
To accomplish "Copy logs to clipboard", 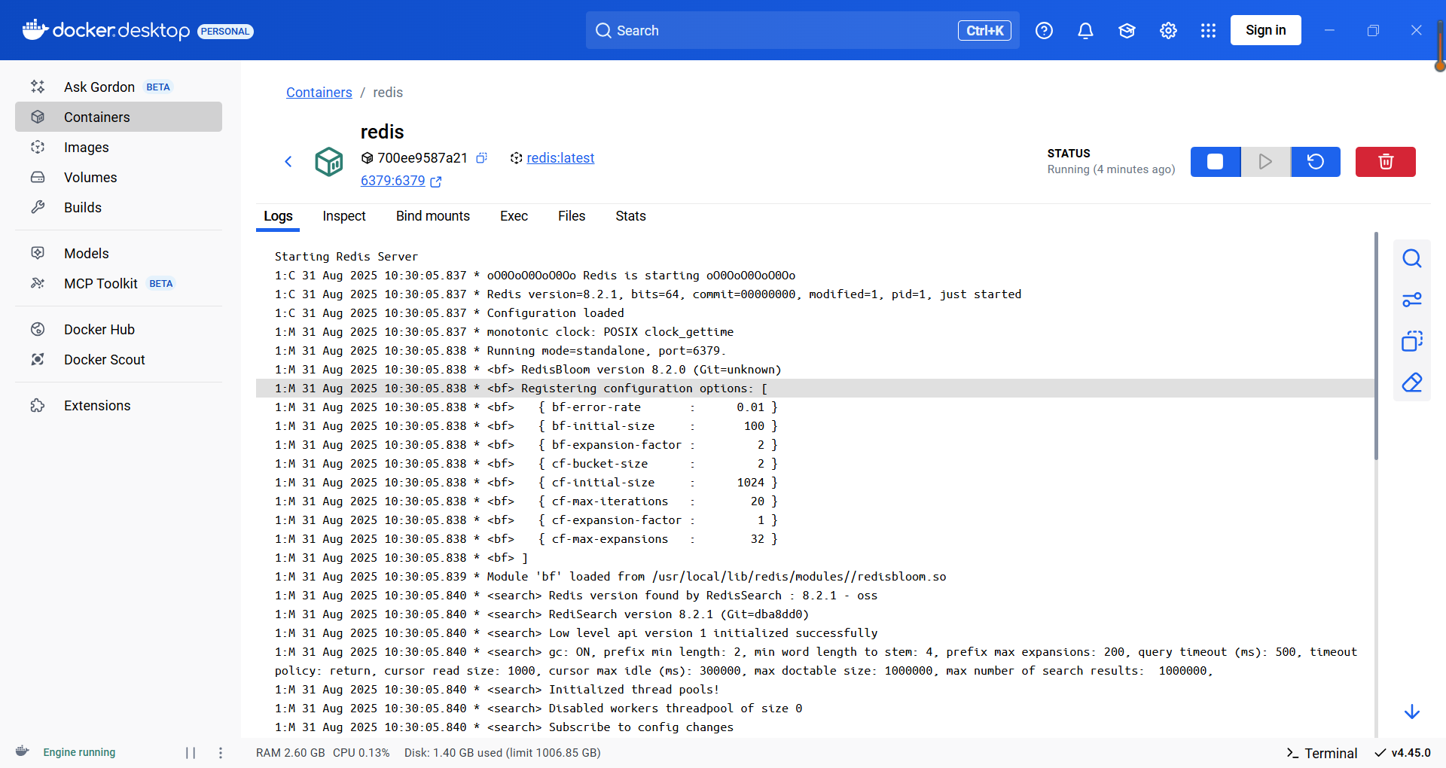I will click(1412, 341).
